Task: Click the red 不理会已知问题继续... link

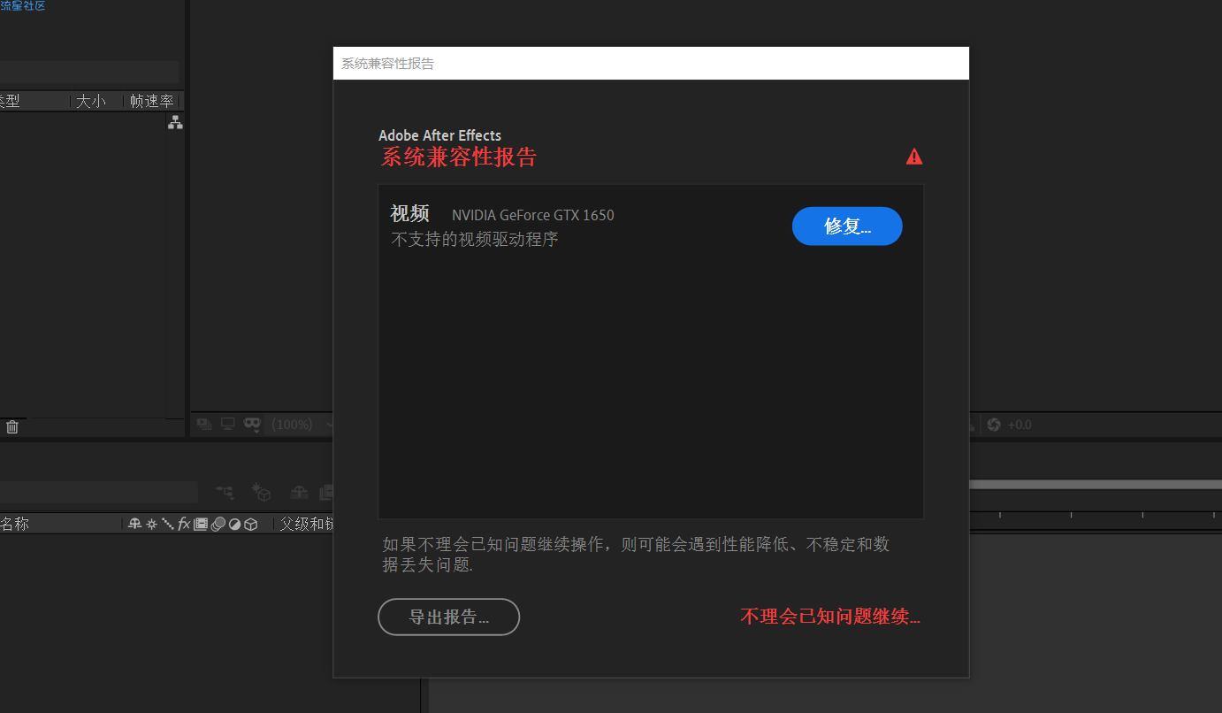Action: pyautogui.click(x=830, y=617)
